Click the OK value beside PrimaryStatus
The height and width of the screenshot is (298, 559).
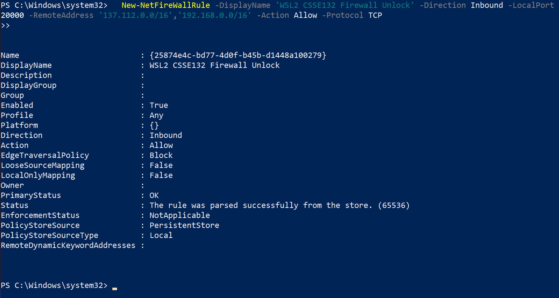(154, 195)
